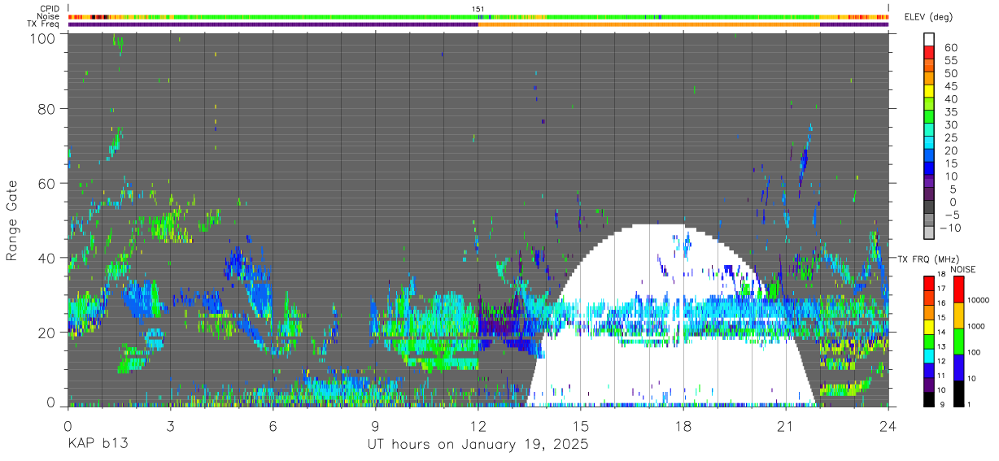Click the NOISE legend title
Image resolution: width=999 pixels, height=461 pixels.
[x=962, y=269]
